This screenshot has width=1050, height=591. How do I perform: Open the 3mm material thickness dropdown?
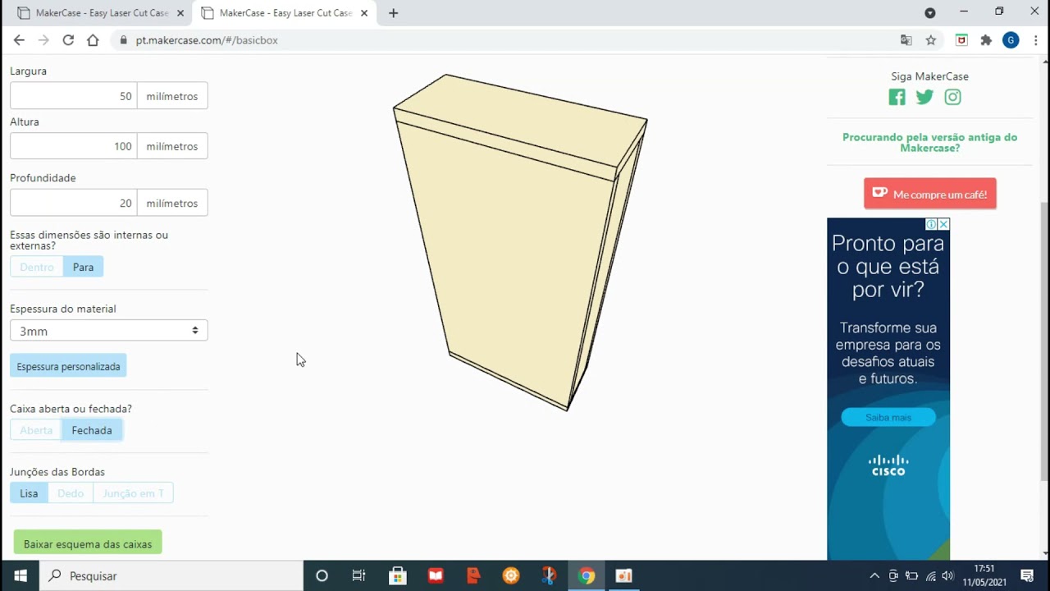109,331
